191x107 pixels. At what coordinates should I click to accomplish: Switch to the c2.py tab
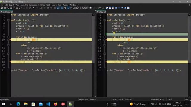[101, 12]
